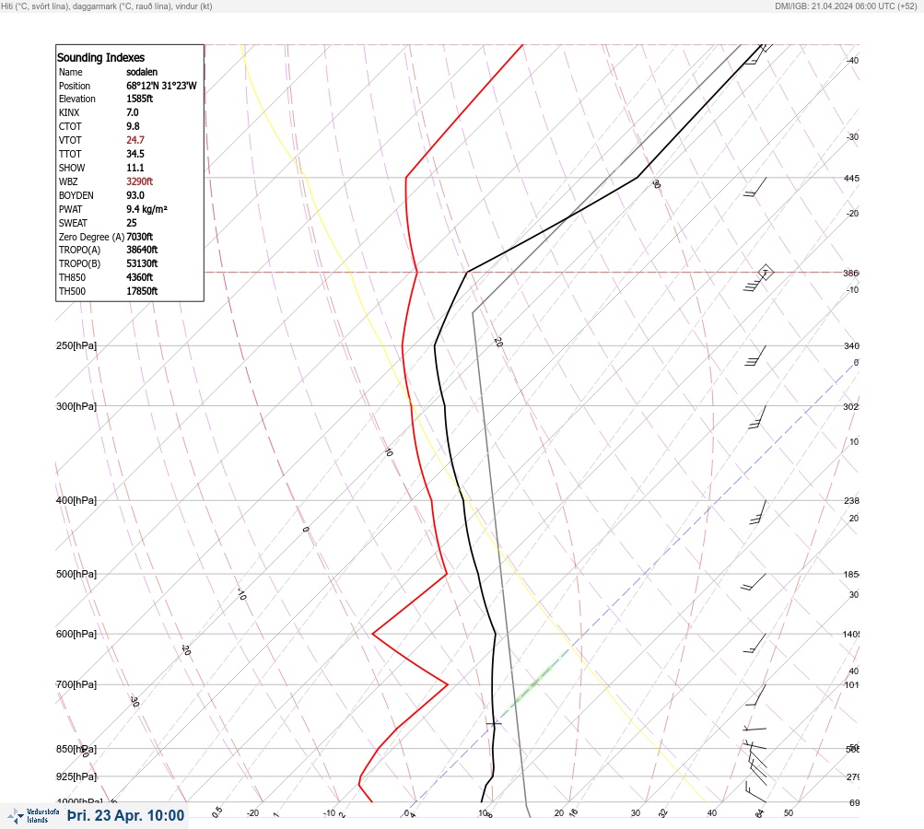Click the right-axis height label 340
The width and height of the screenshot is (924, 829).
click(851, 345)
